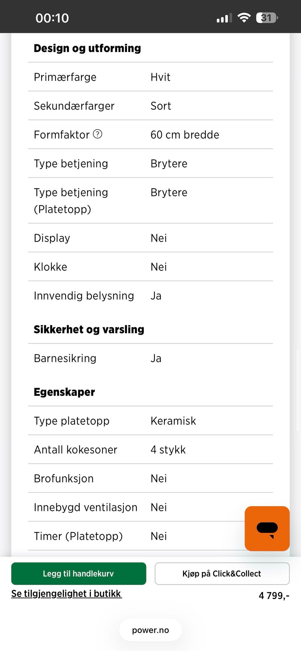Tap the Egenskaper section heading
Viewport: 301px width, 651px height.
point(64,392)
